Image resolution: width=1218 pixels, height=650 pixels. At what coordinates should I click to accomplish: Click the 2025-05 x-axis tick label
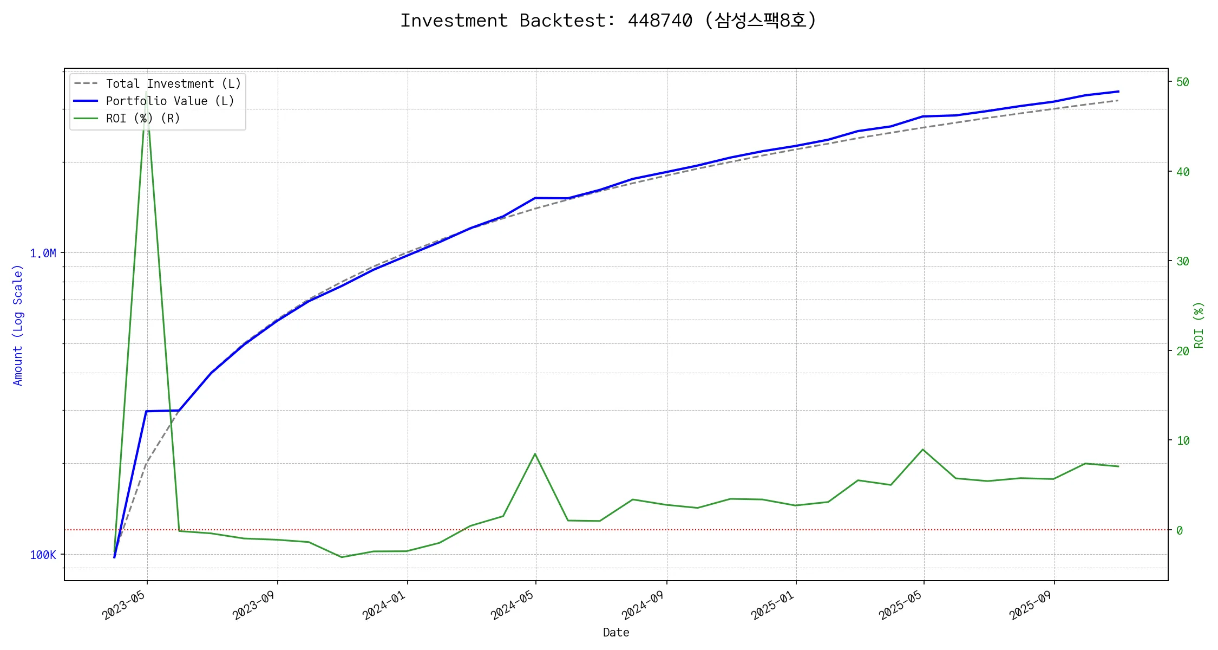[x=900, y=605]
